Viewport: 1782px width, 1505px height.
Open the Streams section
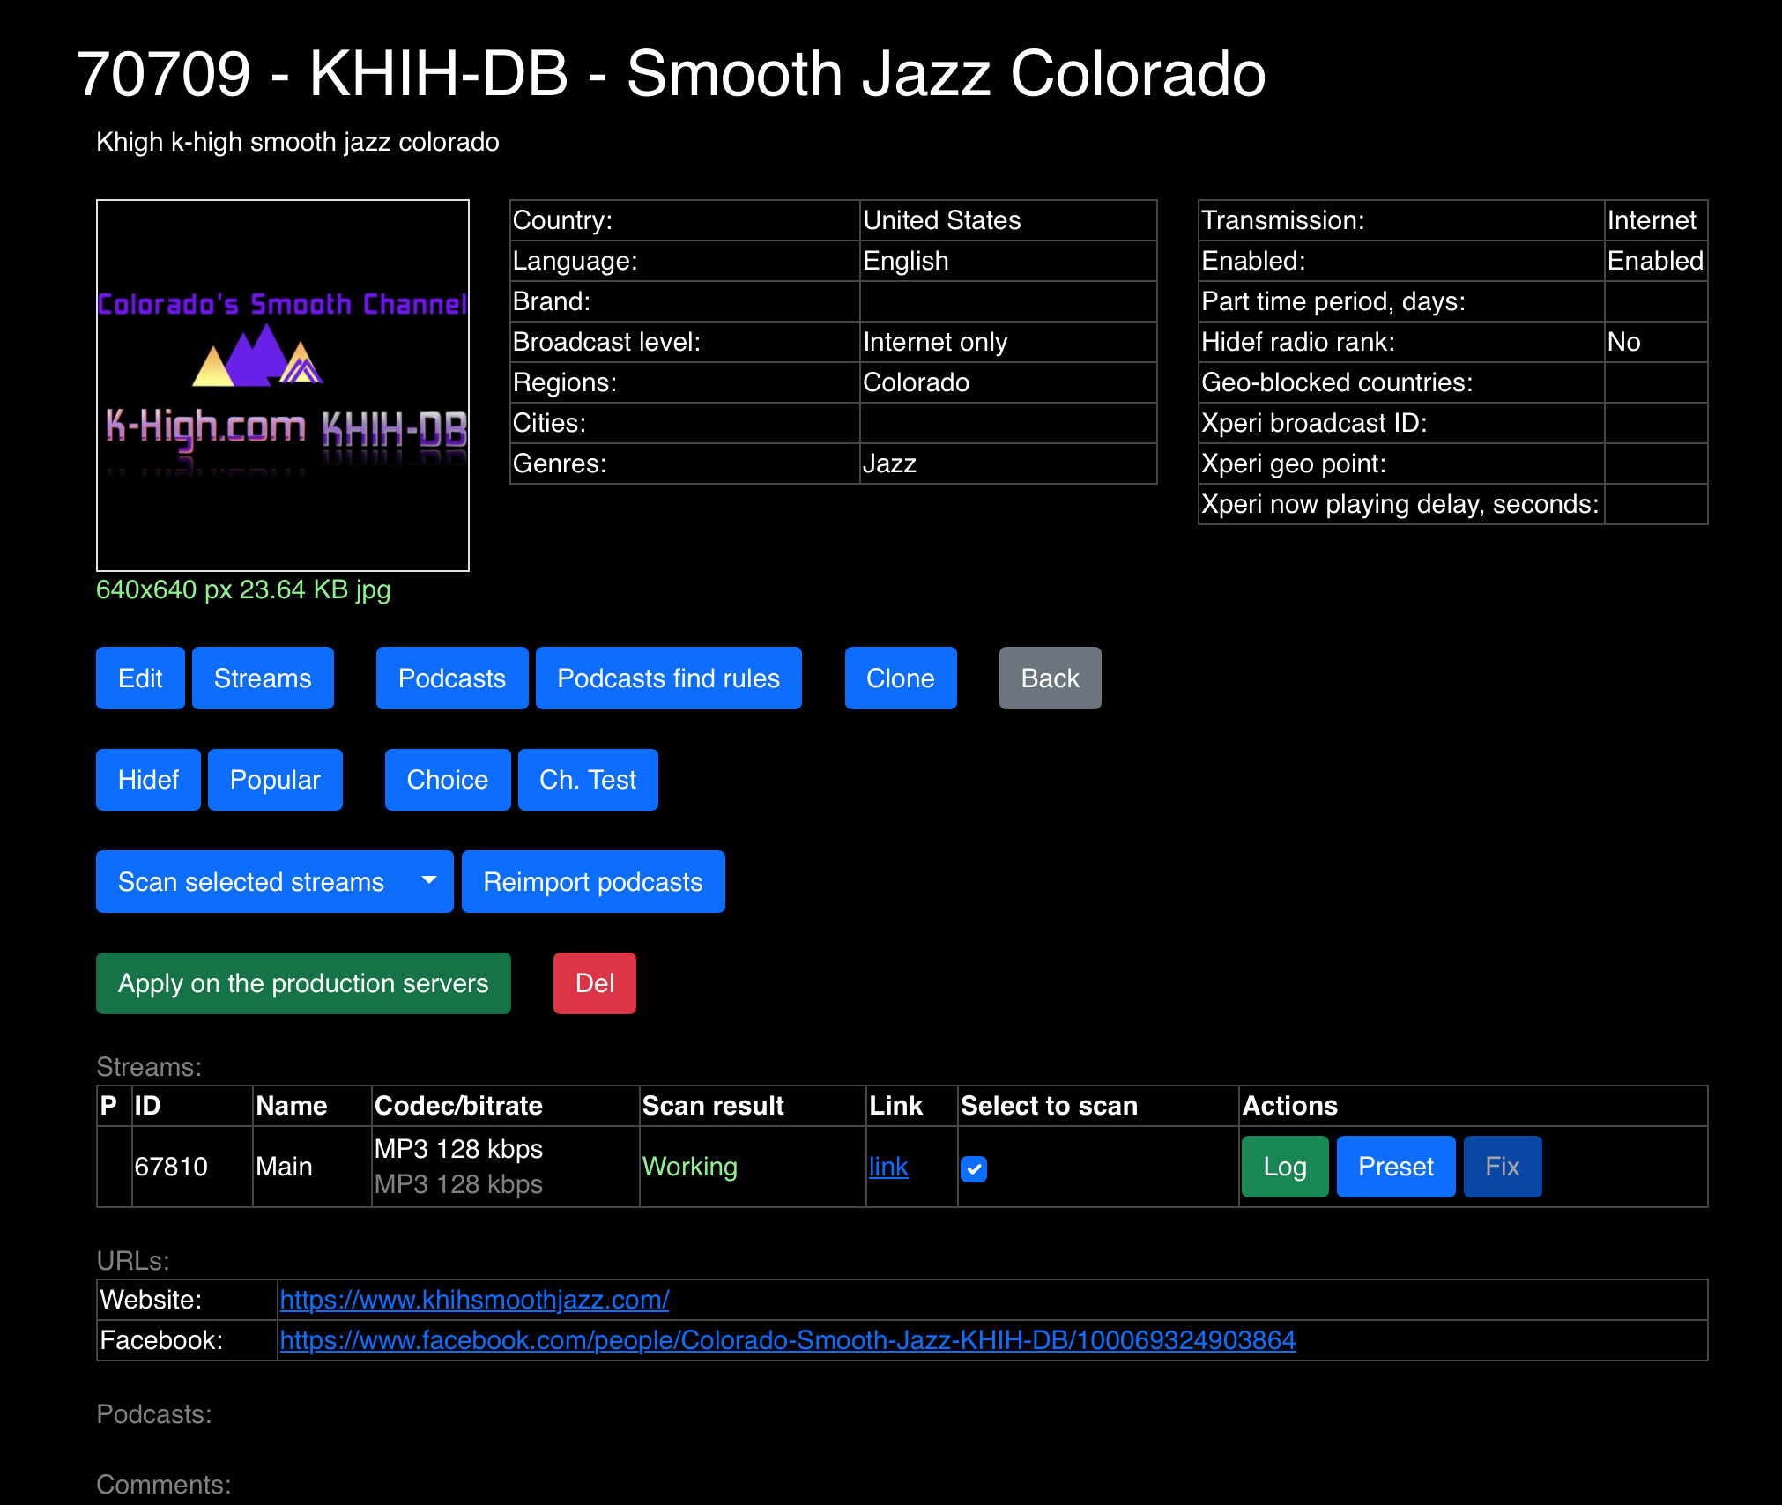263,678
